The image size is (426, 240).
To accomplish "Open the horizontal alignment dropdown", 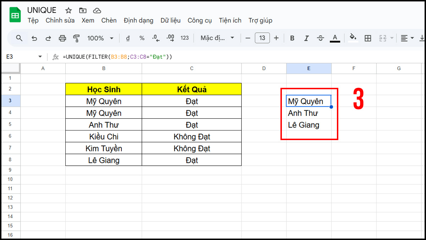I will [x=407, y=38].
